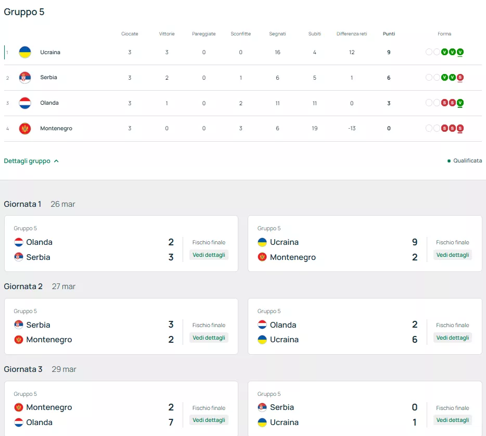Collapse the Dettagli gruppo section
486x436 pixels.
coord(27,161)
